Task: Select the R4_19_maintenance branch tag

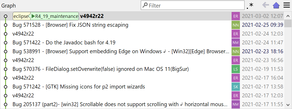Action: point(55,16)
